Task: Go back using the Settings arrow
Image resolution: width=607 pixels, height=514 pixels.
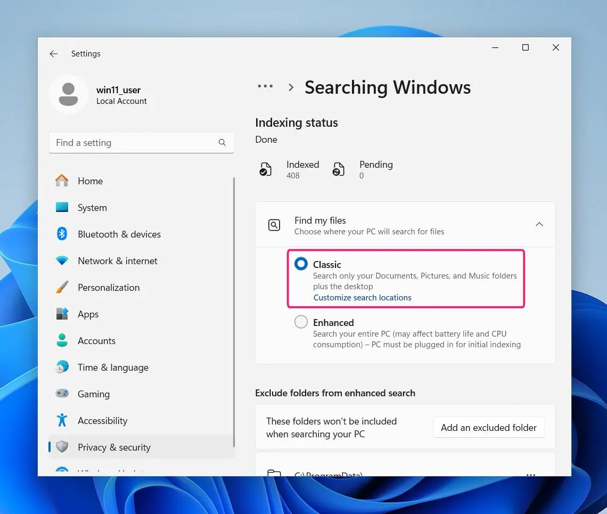Action: 53,53
